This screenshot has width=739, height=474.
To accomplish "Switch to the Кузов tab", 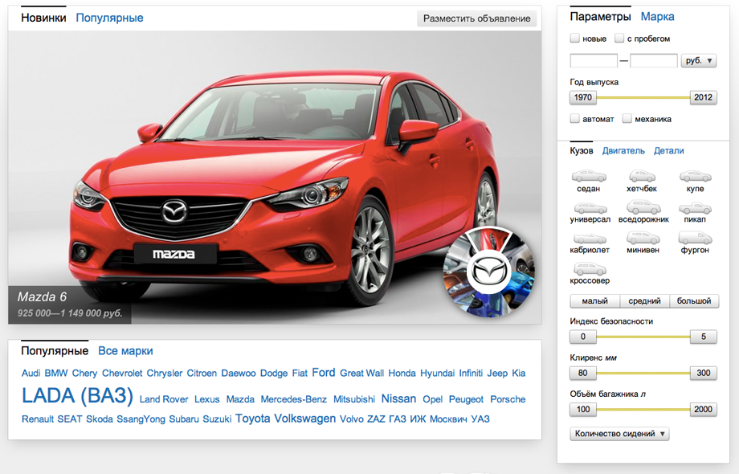I will (x=582, y=151).
